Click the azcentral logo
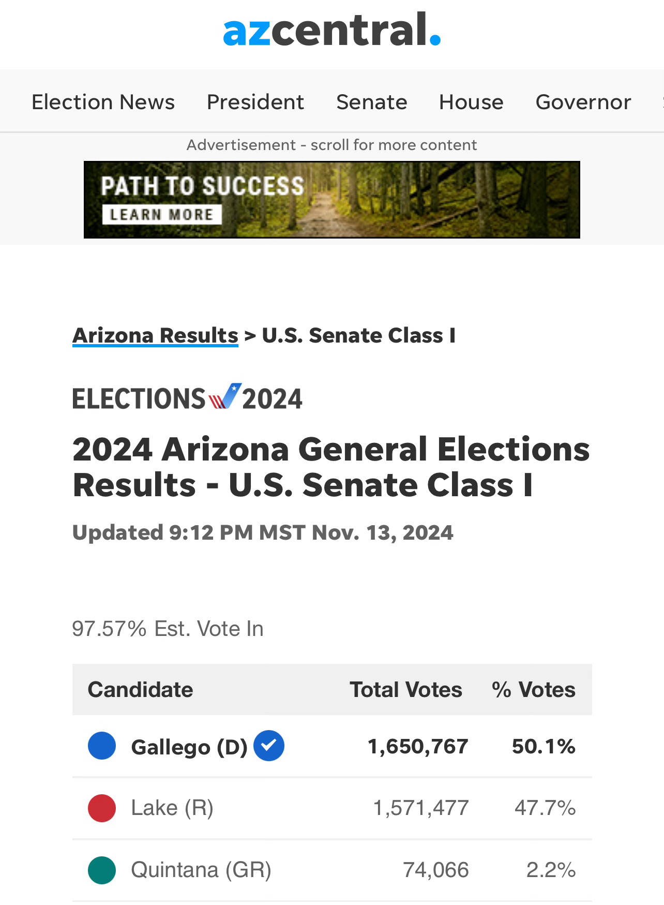Viewport: 664px width, 905px height. 331,30
